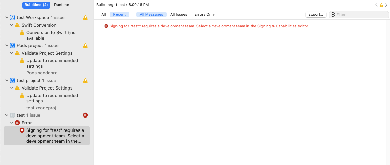Click warning badge right of test Workspace
Image resolution: width=390 pixels, height=165 pixels.
pyautogui.click(x=85, y=17)
